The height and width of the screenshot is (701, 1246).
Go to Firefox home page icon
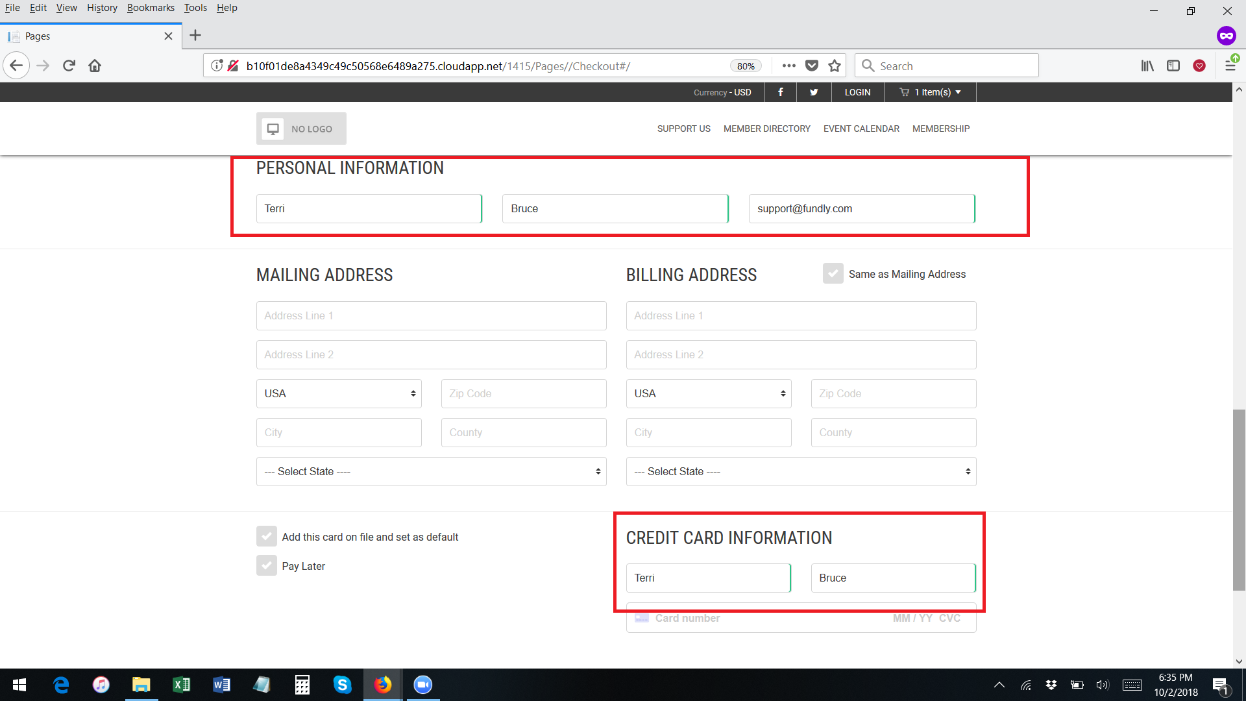coord(95,66)
